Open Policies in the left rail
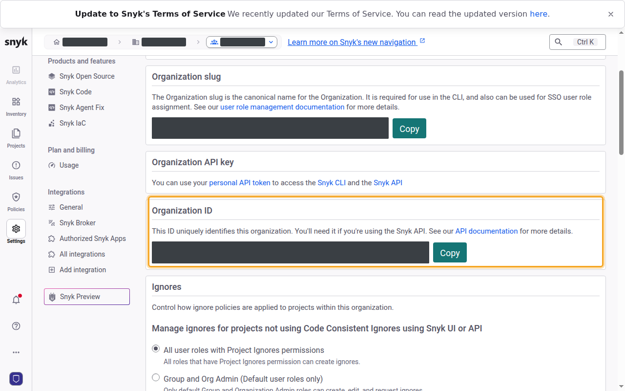 click(16, 202)
